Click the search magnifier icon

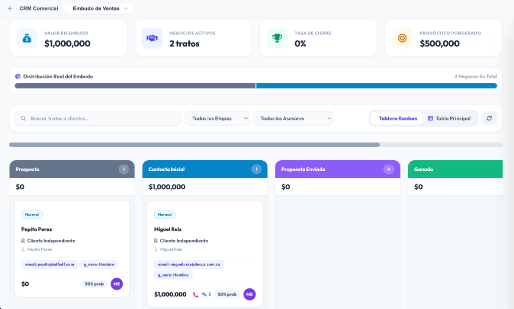click(x=23, y=118)
